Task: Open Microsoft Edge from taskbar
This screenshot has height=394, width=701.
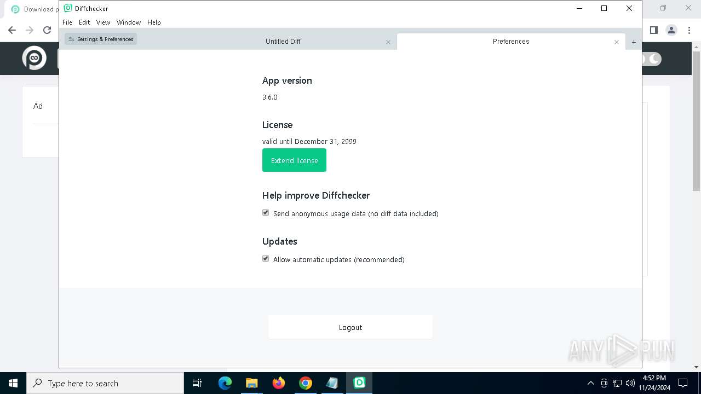Action: (x=225, y=383)
